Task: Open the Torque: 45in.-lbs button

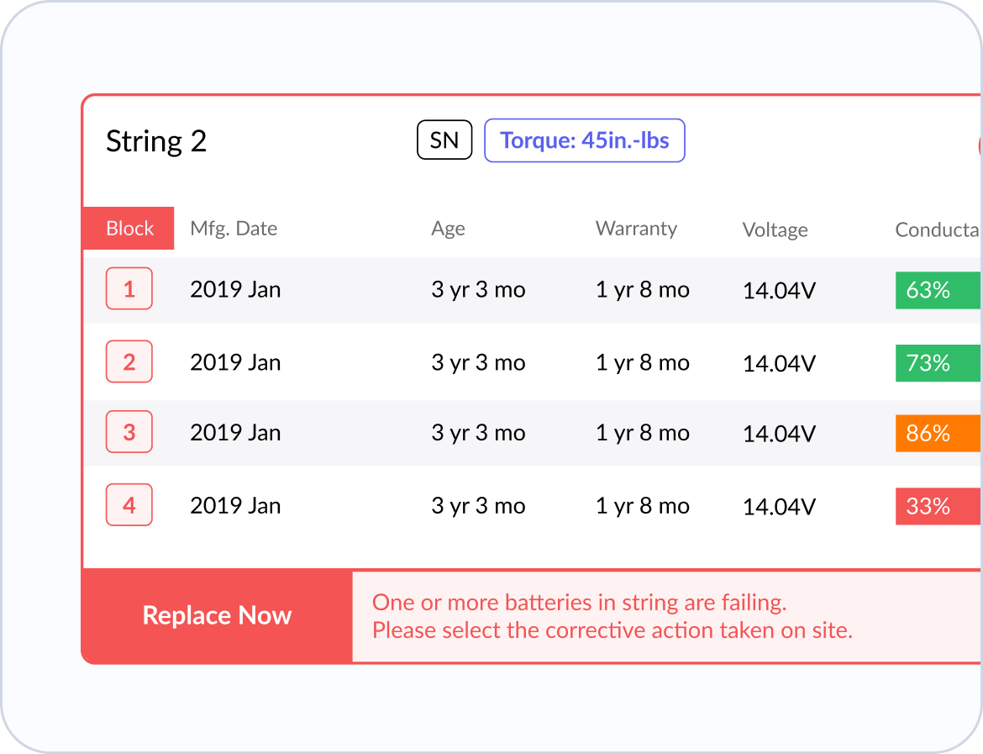Action: pos(584,140)
